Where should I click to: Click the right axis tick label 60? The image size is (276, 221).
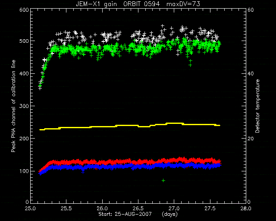[x=251, y=9]
